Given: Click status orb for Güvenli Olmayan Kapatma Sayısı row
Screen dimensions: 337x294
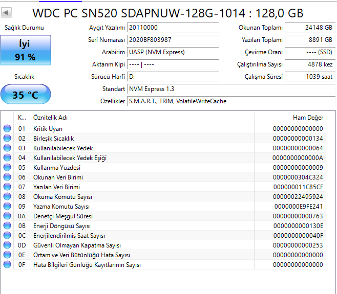Looking at the screenshot, I should pyautogui.click(x=7, y=245).
